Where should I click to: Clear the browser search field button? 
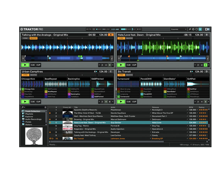tap(45, 107)
